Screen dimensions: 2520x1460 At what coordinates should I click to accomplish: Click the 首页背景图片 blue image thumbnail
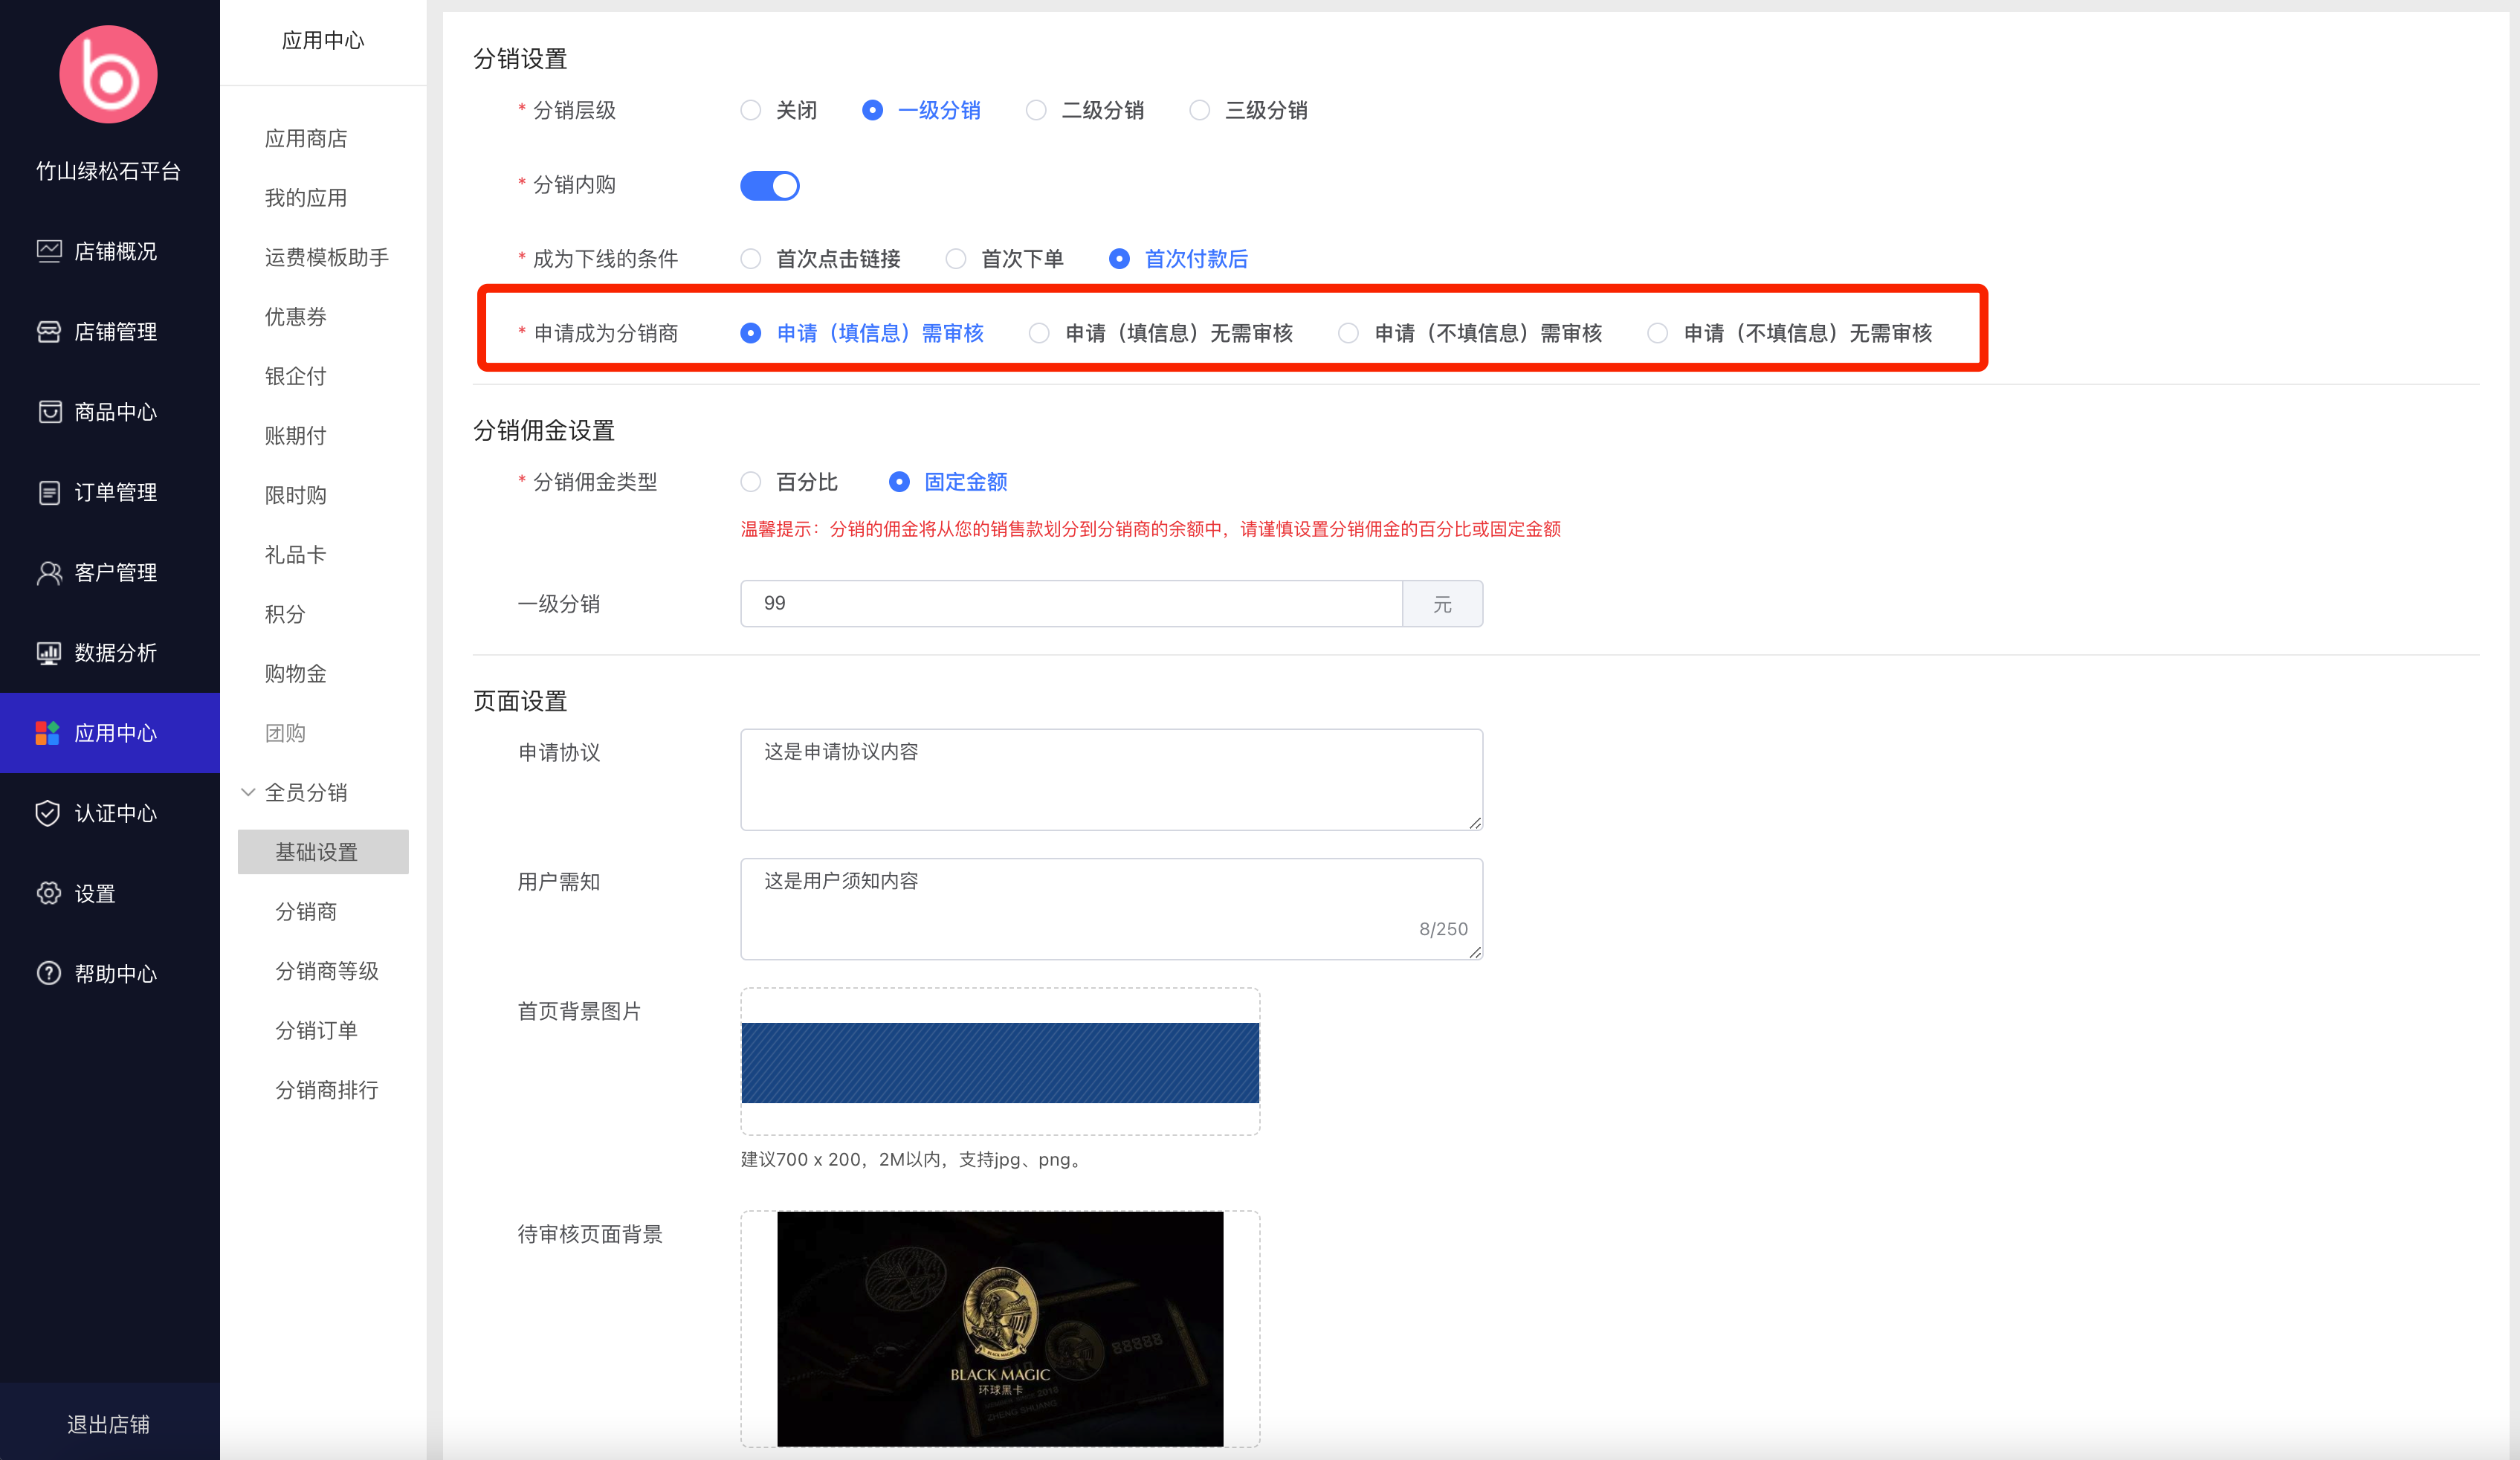[999, 1062]
